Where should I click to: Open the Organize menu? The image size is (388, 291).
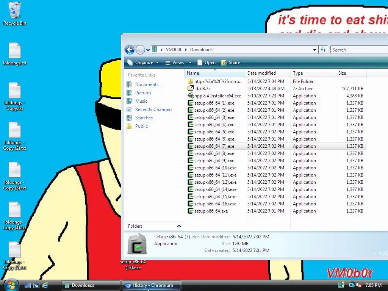click(x=143, y=63)
